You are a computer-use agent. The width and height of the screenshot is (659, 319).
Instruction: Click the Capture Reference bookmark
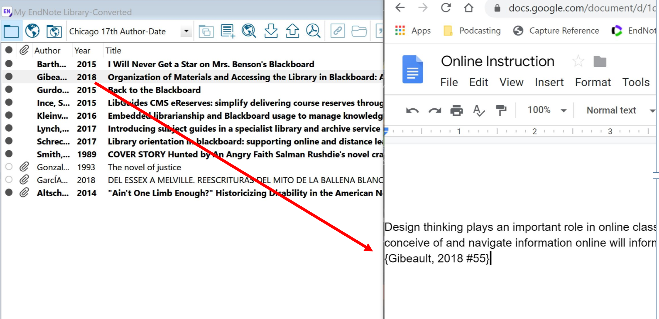tap(556, 31)
